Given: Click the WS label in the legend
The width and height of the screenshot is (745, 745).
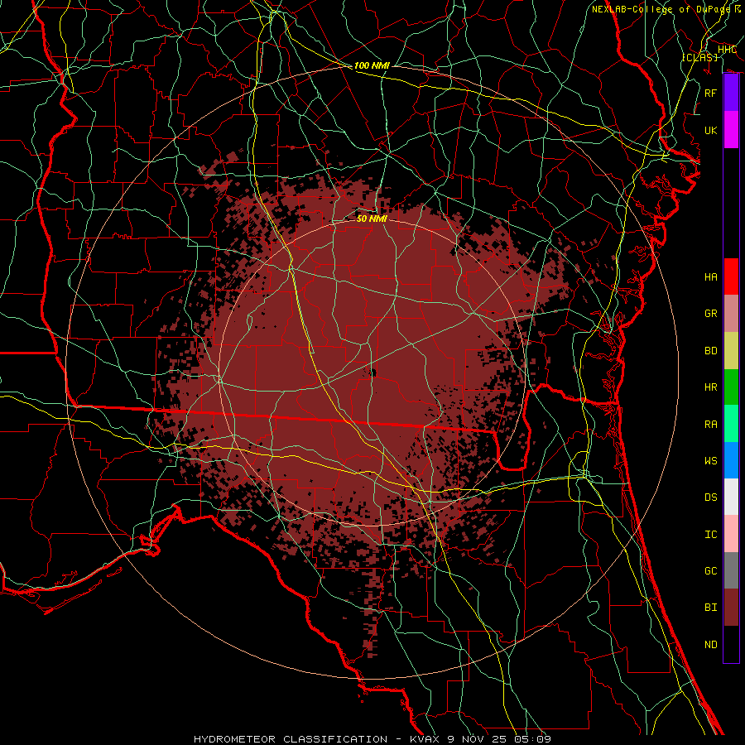Looking at the screenshot, I should click(711, 460).
